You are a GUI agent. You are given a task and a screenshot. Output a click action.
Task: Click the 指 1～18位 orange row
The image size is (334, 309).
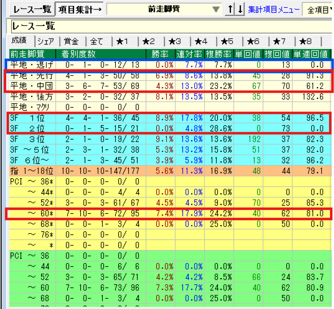32,171
